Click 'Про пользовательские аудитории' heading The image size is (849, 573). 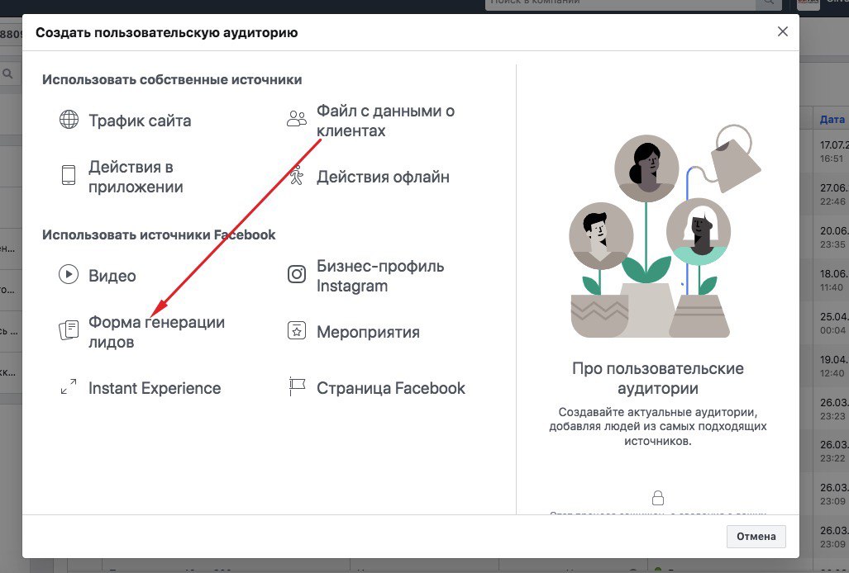coord(658,378)
